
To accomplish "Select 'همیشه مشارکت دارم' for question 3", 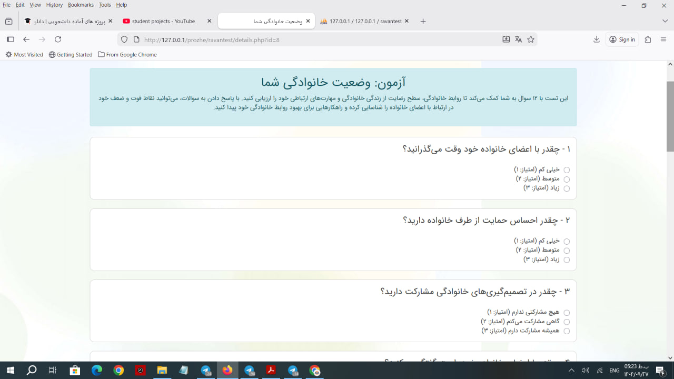I will click(x=567, y=331).
